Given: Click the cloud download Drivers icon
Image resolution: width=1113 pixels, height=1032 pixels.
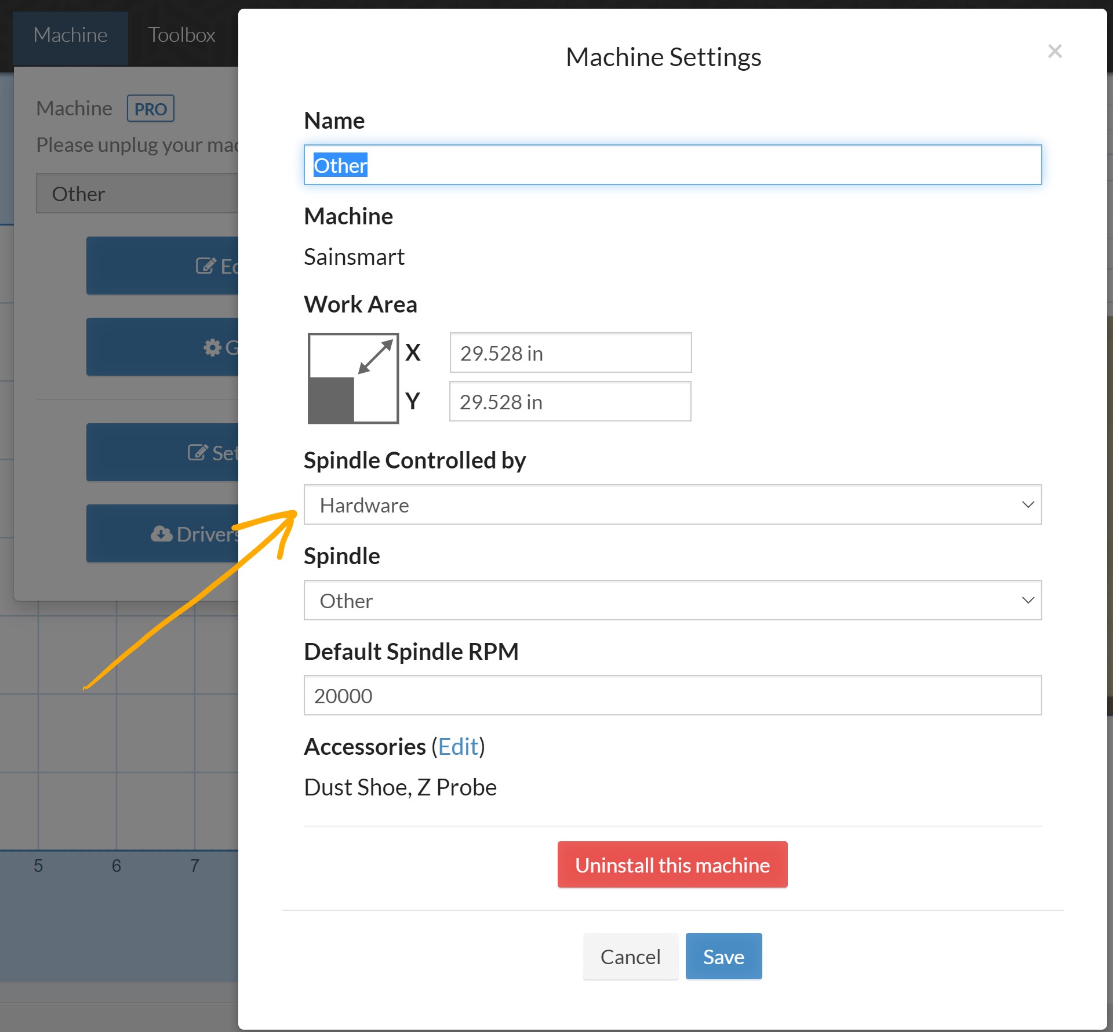Looking at the screenshot, I should 161,533.
